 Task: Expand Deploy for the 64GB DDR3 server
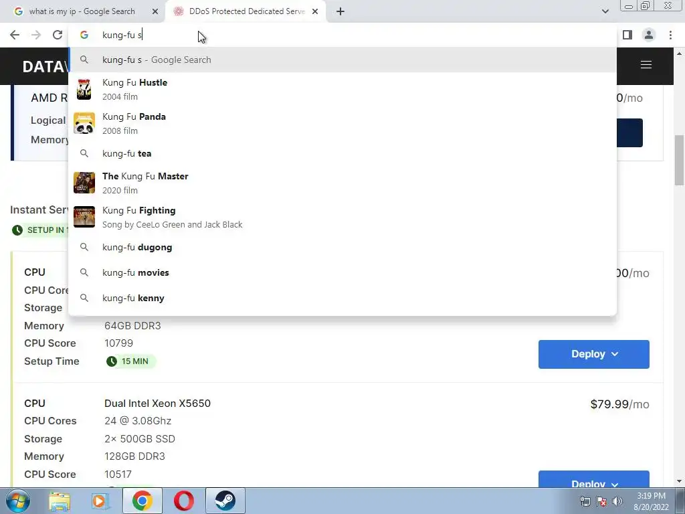(x=594, y=354)
